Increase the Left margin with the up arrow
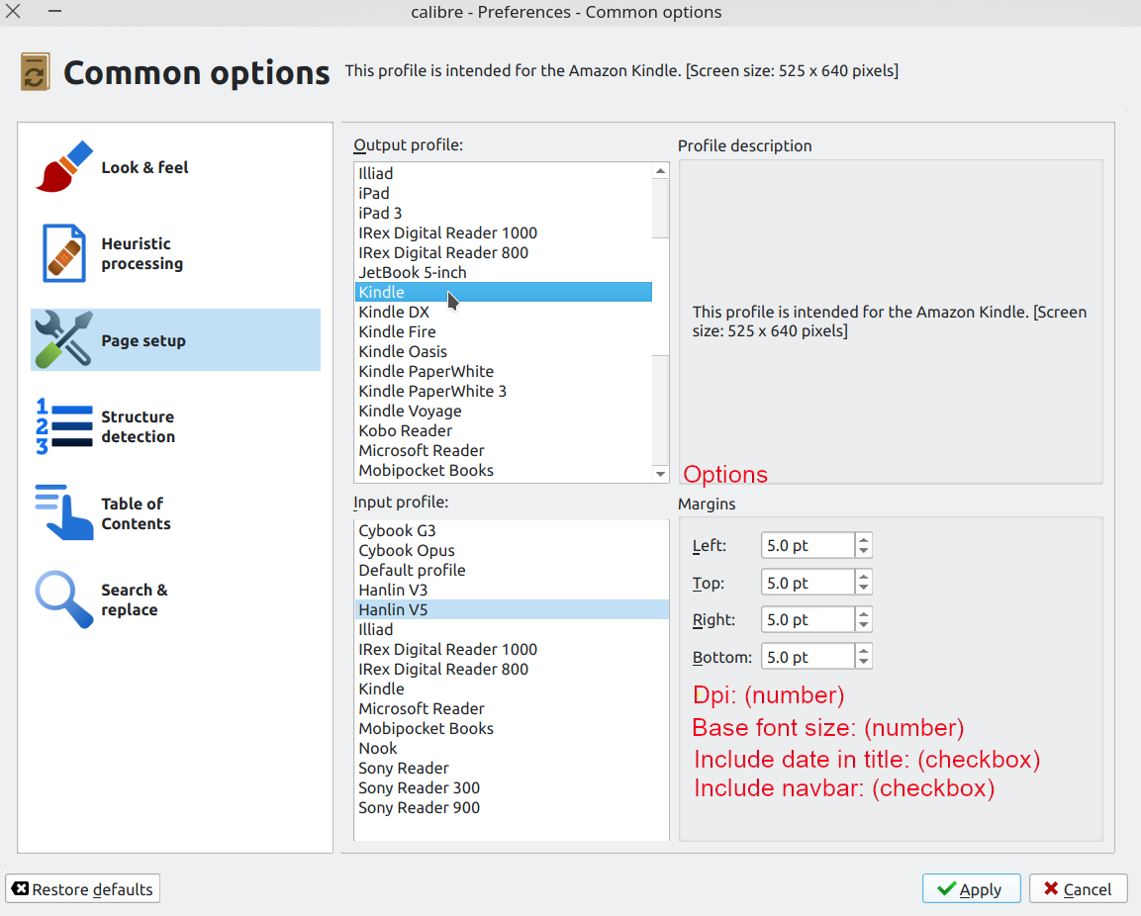 (x=864, y=540)
